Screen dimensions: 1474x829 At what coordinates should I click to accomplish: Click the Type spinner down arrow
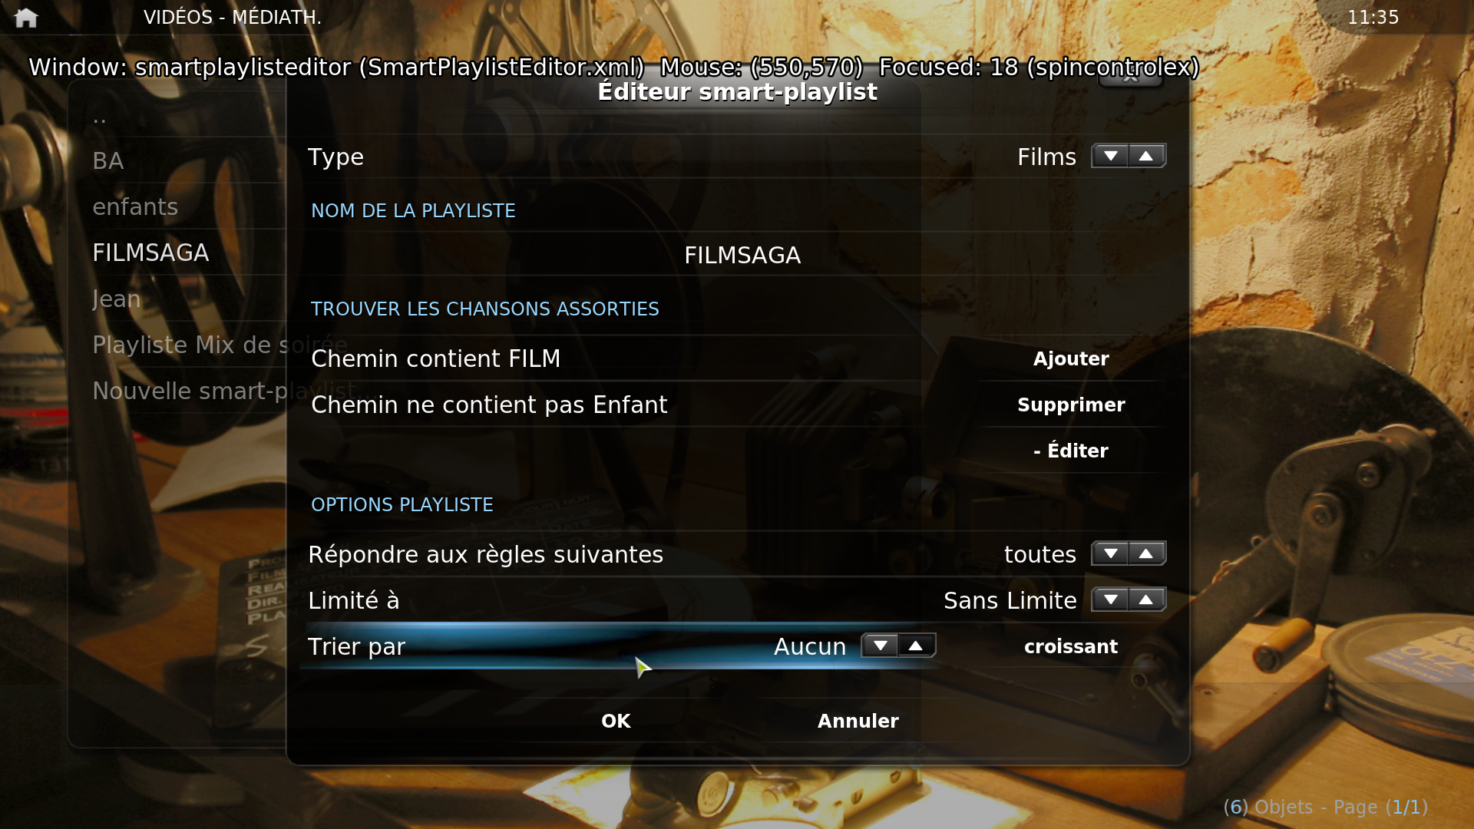[x=1110, y=157]
